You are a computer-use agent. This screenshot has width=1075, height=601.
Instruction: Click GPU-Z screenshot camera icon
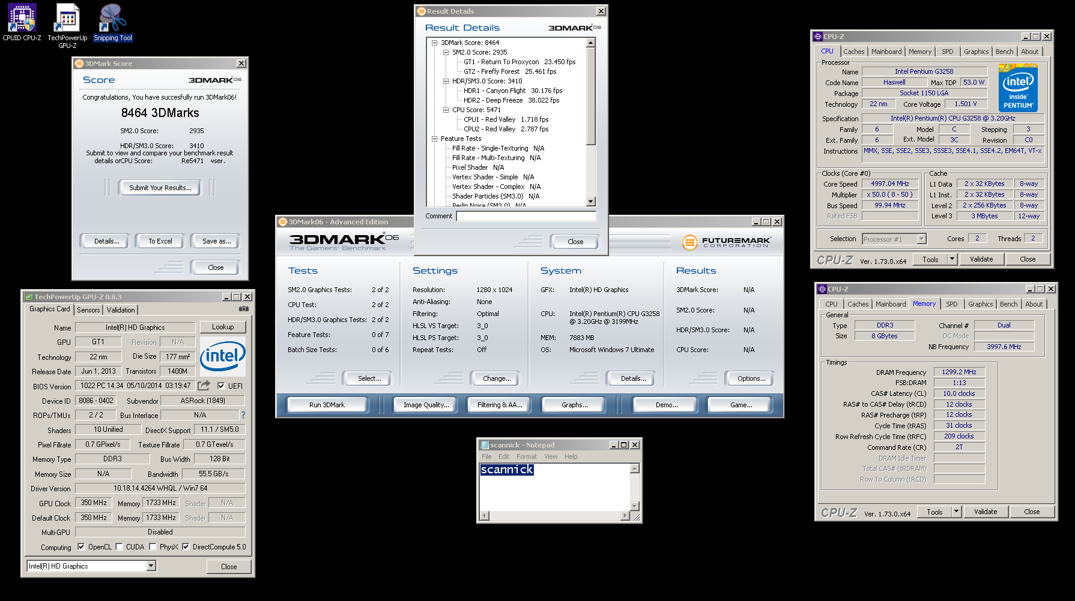click(243, 309)
